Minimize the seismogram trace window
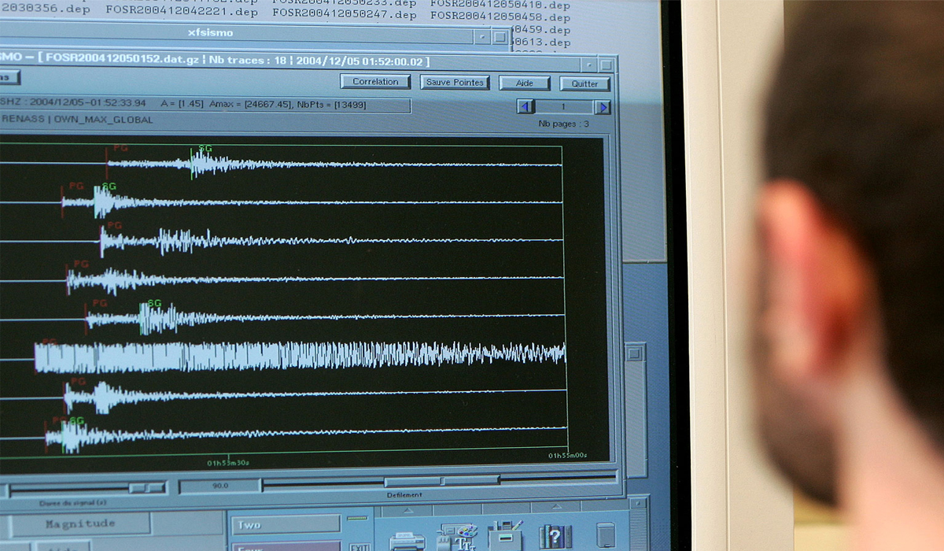The image size is (944, 551). (x=589, y=65)
